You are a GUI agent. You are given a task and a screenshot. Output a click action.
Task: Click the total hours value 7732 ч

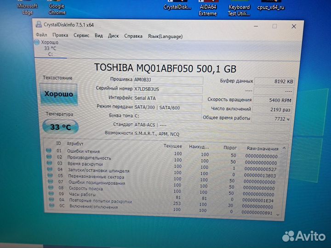coord(271,119)
